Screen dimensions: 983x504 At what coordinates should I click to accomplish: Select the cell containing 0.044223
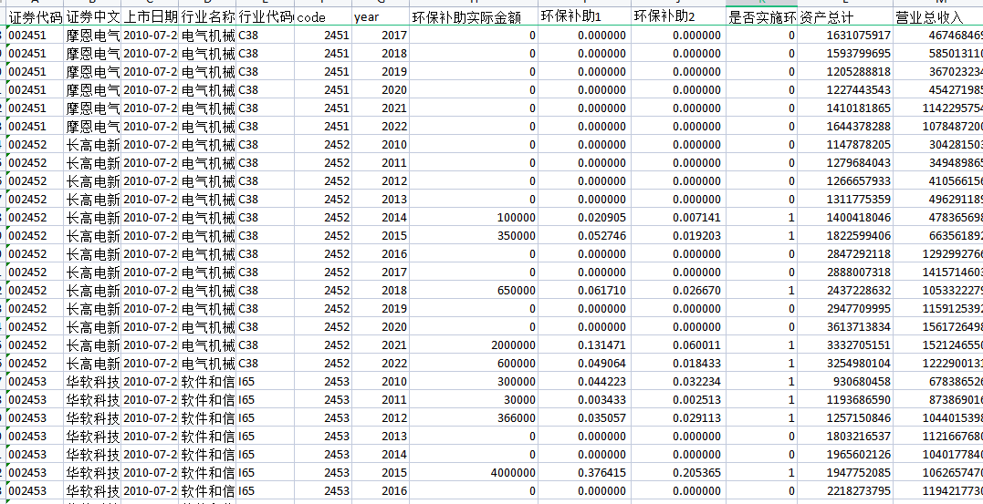click(585, 381)
